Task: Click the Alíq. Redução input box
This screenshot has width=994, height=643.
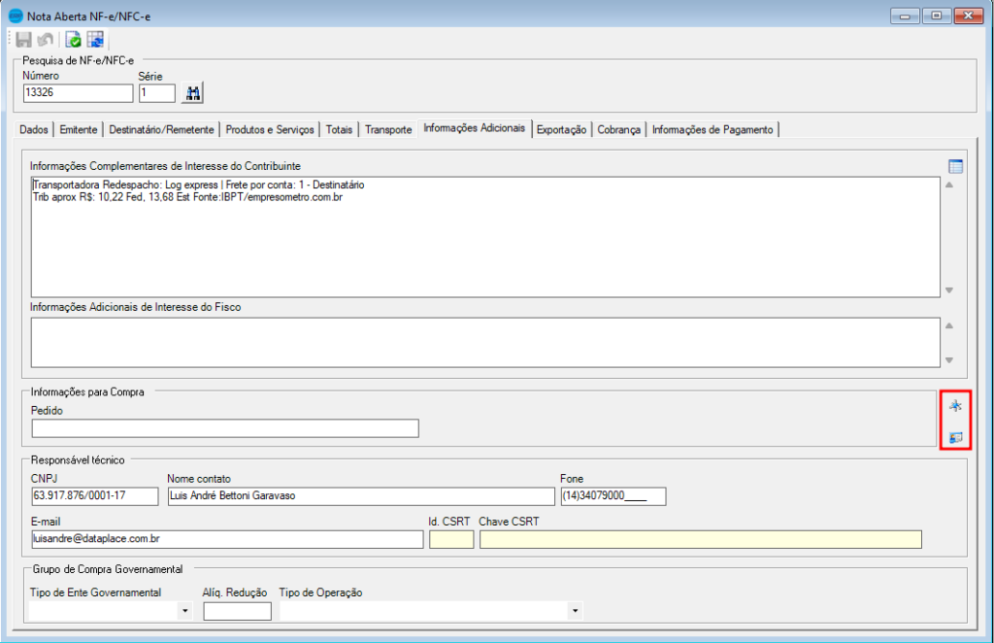Action: 237,611
